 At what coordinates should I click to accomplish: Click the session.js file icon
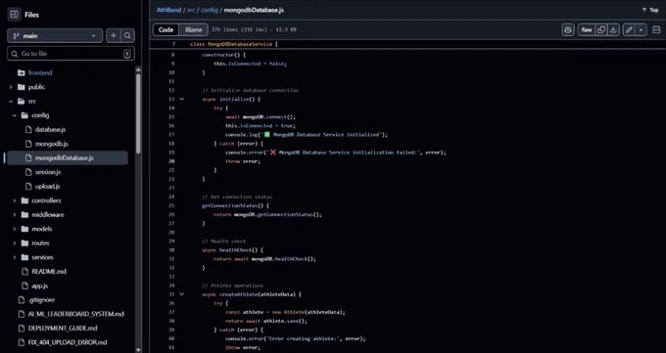(28, 172)
